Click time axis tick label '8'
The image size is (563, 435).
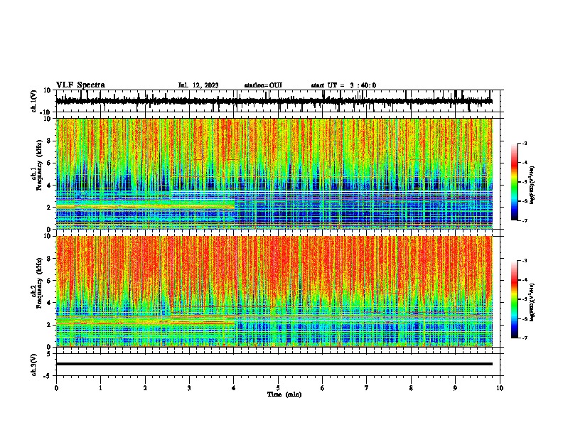tap(411, 388)
